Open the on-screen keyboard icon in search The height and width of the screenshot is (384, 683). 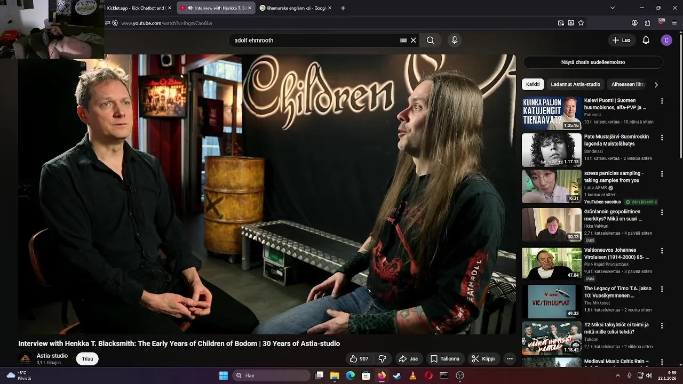click(403, 40)
